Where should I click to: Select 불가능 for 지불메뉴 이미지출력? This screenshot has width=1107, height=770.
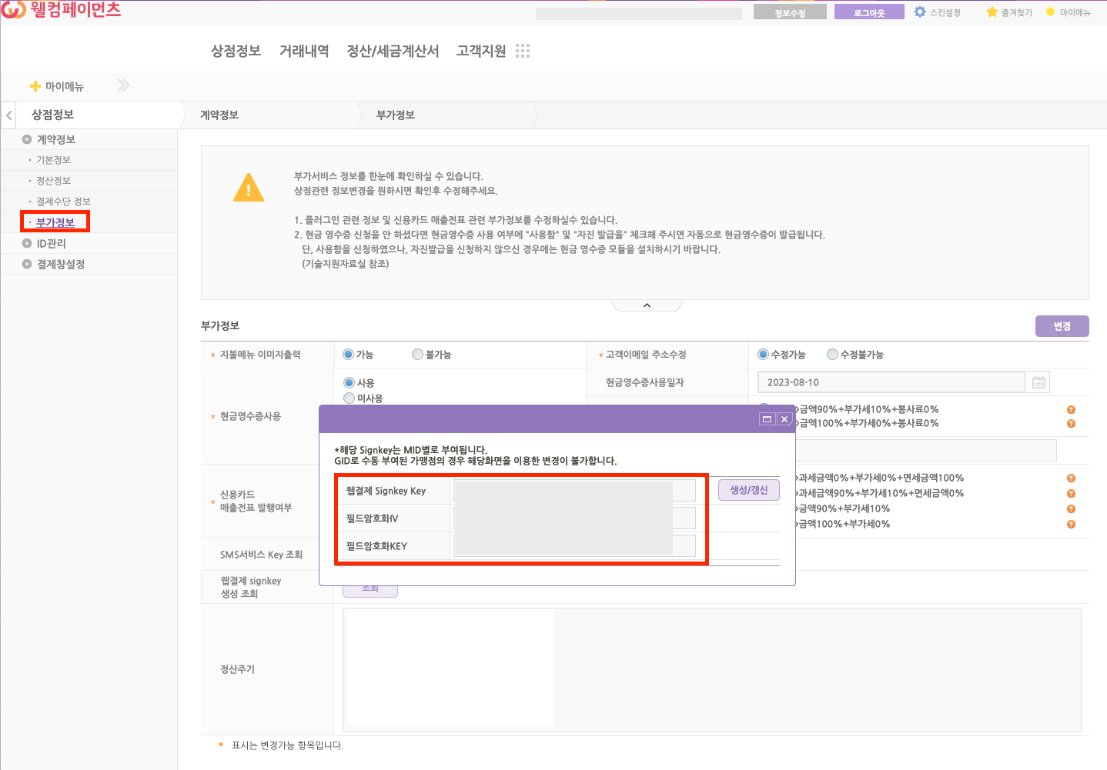tap(417, 355)
